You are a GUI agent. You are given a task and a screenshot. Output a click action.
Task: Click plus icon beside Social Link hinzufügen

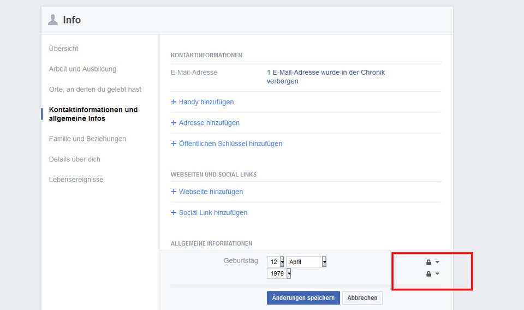[174, 212]
